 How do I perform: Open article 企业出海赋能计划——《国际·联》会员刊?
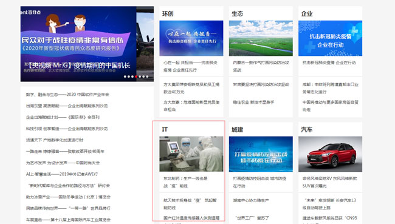click(63, 117)
